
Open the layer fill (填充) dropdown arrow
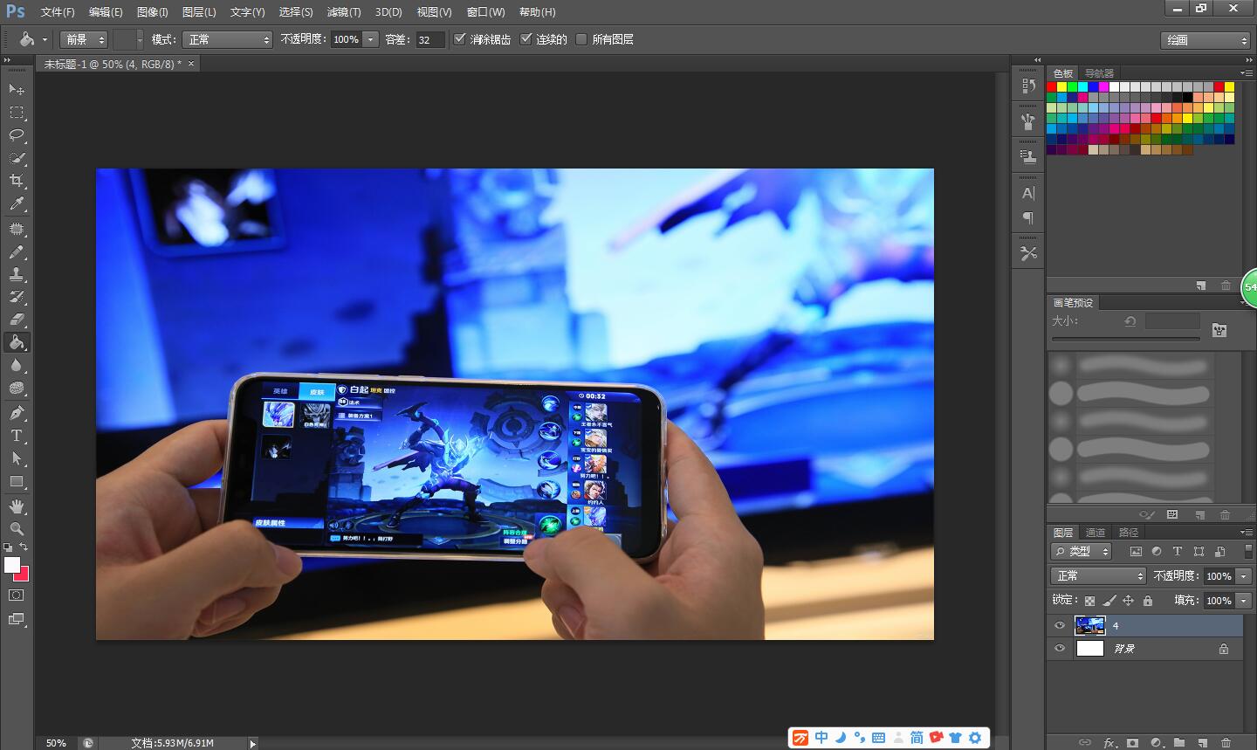1245,601
